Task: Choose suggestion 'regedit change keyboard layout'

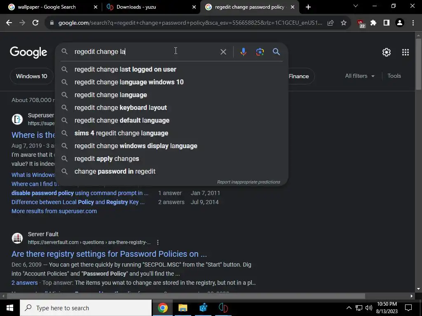Action: (172, 108)
